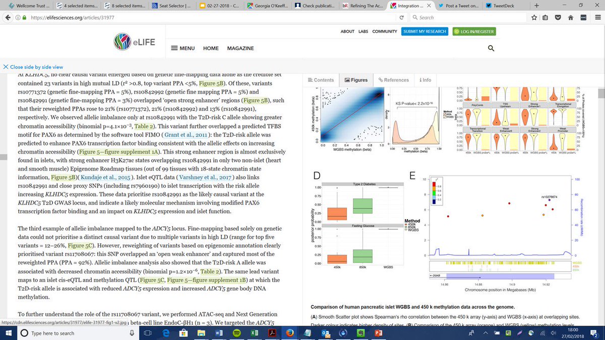Viewport: 605px width, 340px height.
Task: Bookmark this page with star icon
Action: click(533, 17)
